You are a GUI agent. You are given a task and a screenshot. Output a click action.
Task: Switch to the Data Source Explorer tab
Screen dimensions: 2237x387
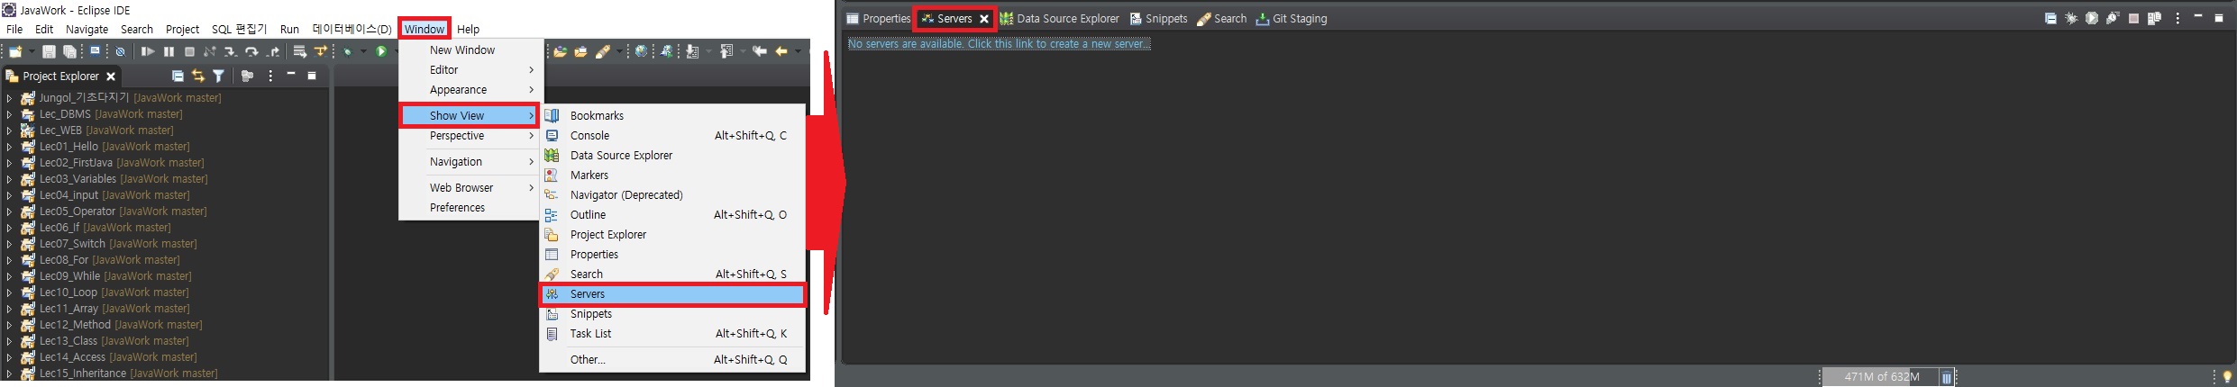[x=1060, y=19]
